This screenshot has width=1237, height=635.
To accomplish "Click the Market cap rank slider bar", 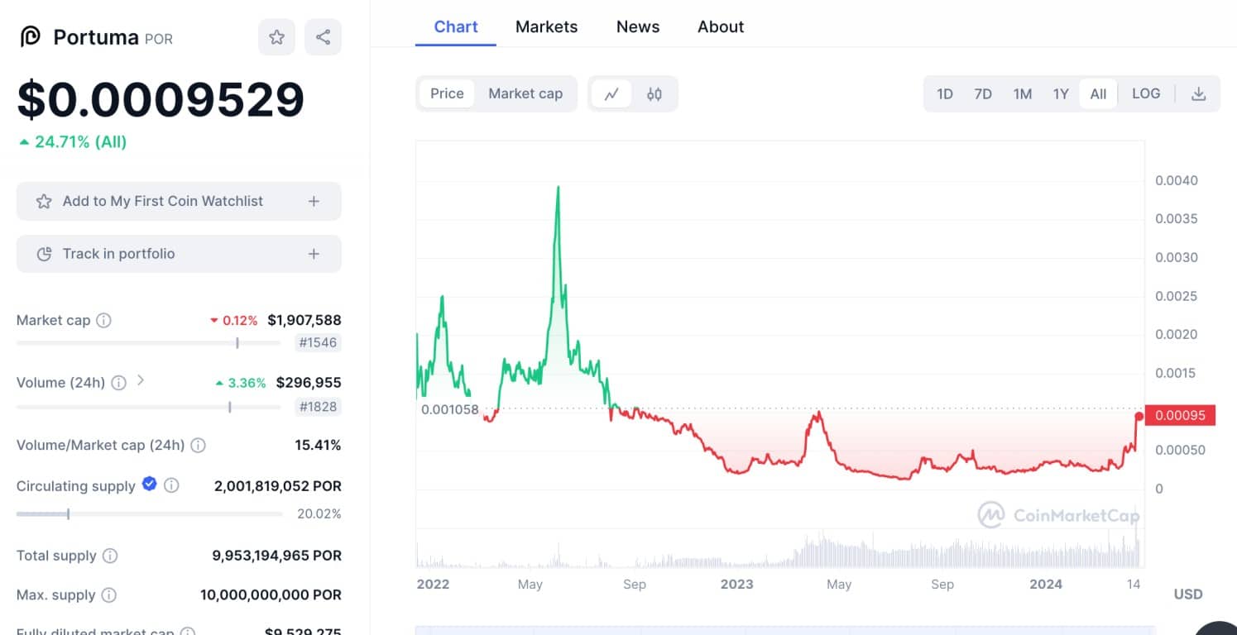I will (148, 342).
